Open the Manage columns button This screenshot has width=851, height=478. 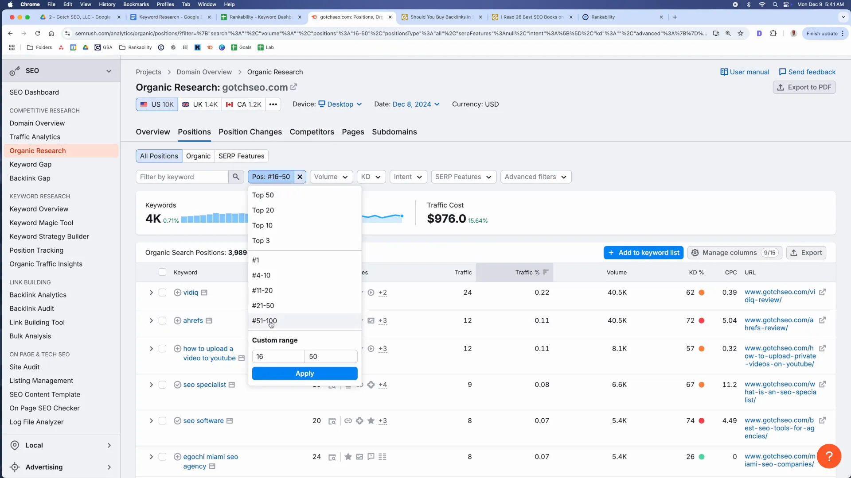pyautogui.click(x=734, y=253)
